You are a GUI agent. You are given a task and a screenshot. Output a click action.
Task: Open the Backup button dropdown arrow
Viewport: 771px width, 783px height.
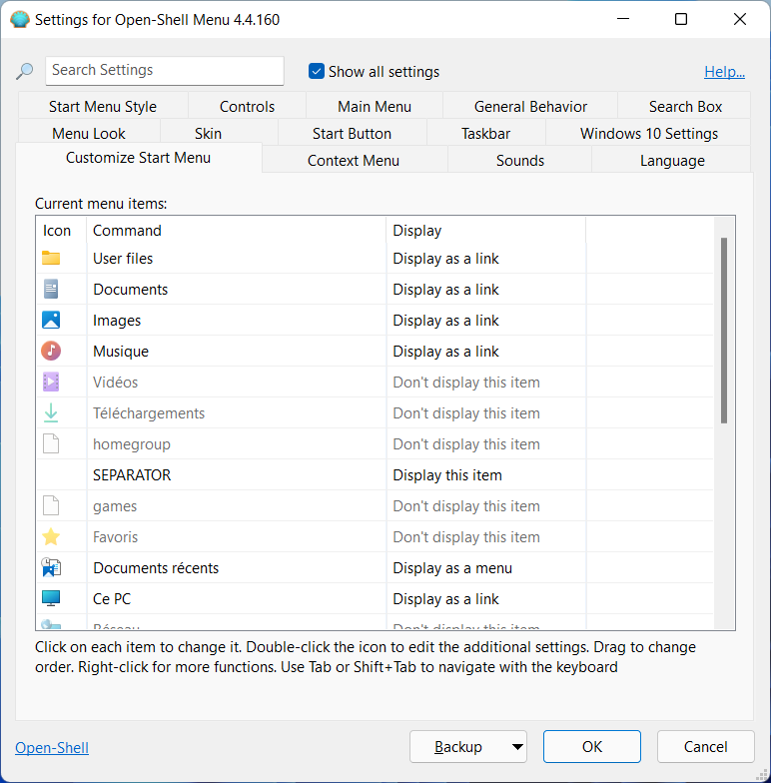(517, 747)
